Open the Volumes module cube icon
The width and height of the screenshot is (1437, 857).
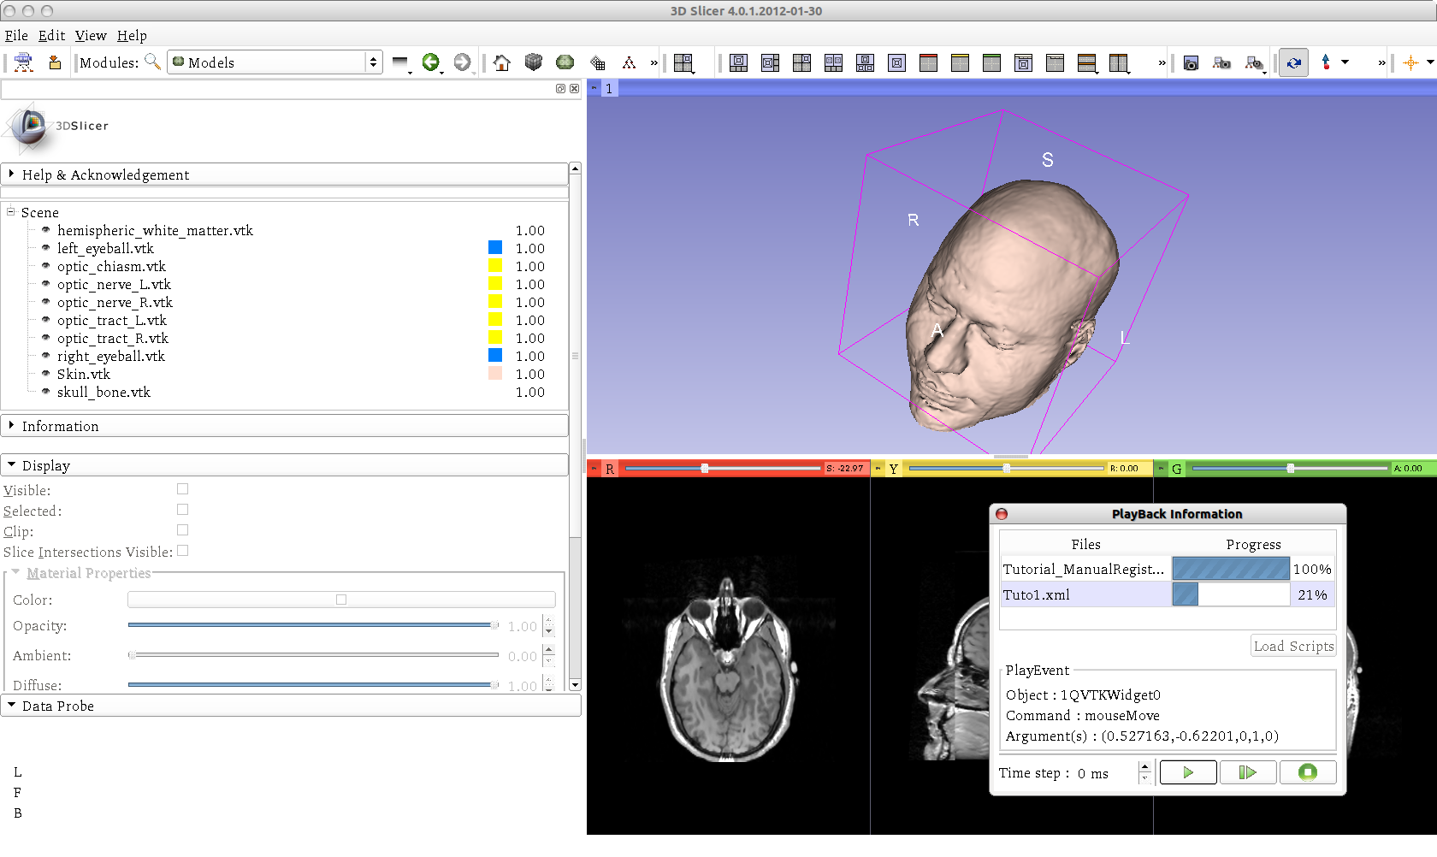(x=534, y=62)
